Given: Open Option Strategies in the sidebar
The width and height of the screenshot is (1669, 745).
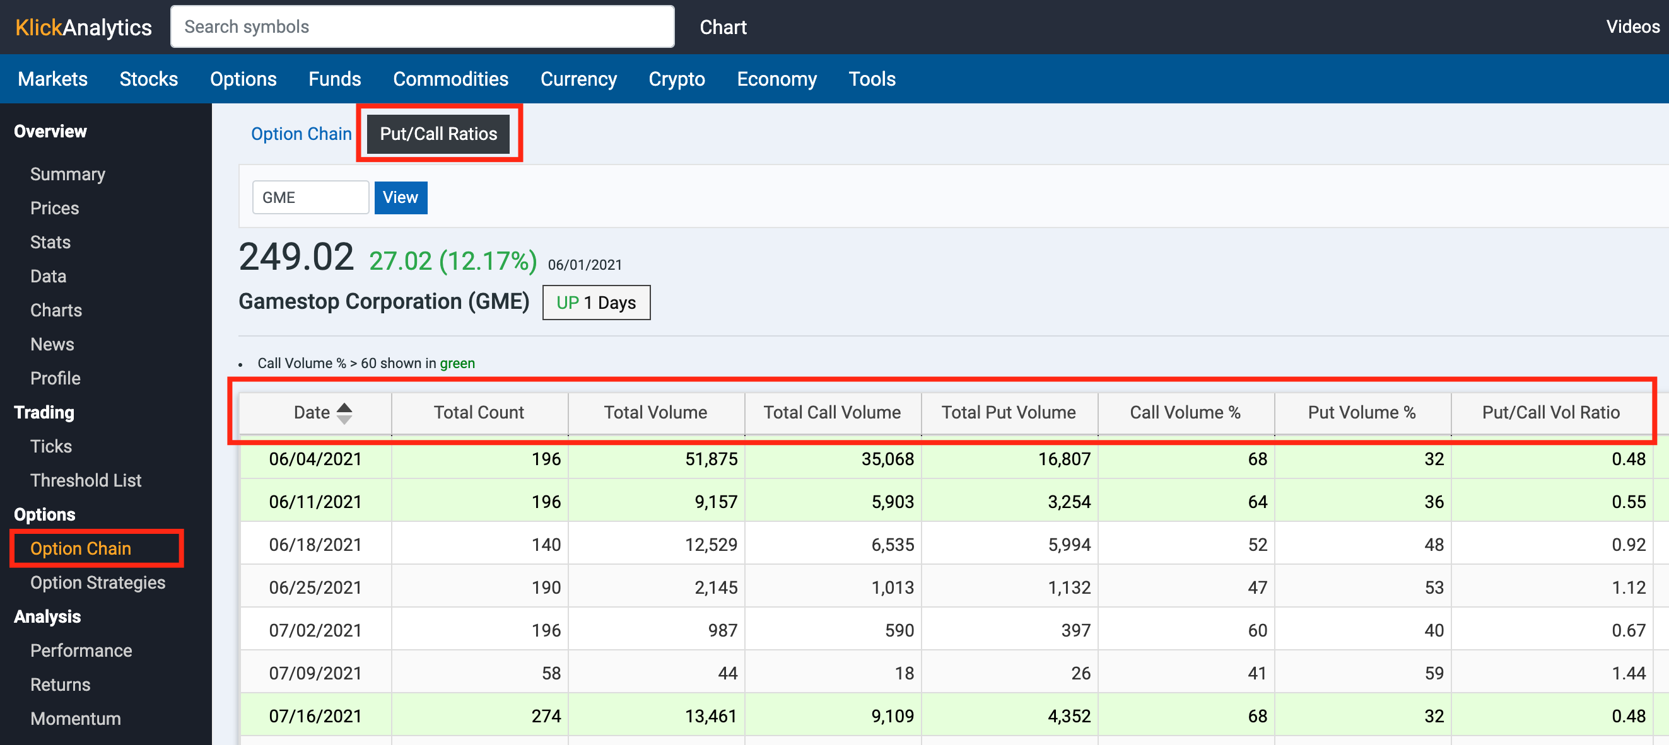Looking at the screenshot, I should click(98, 582).
